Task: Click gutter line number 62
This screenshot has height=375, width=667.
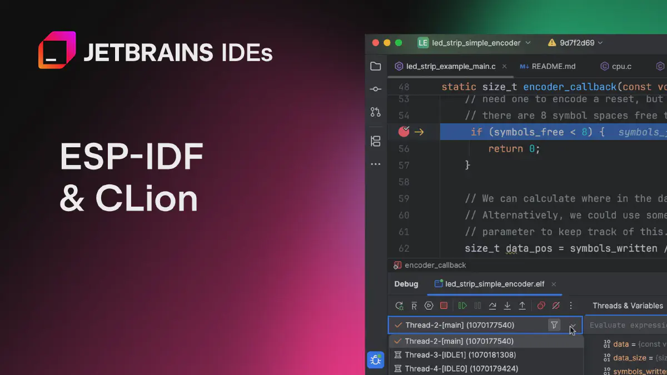Action: [404, 248]
